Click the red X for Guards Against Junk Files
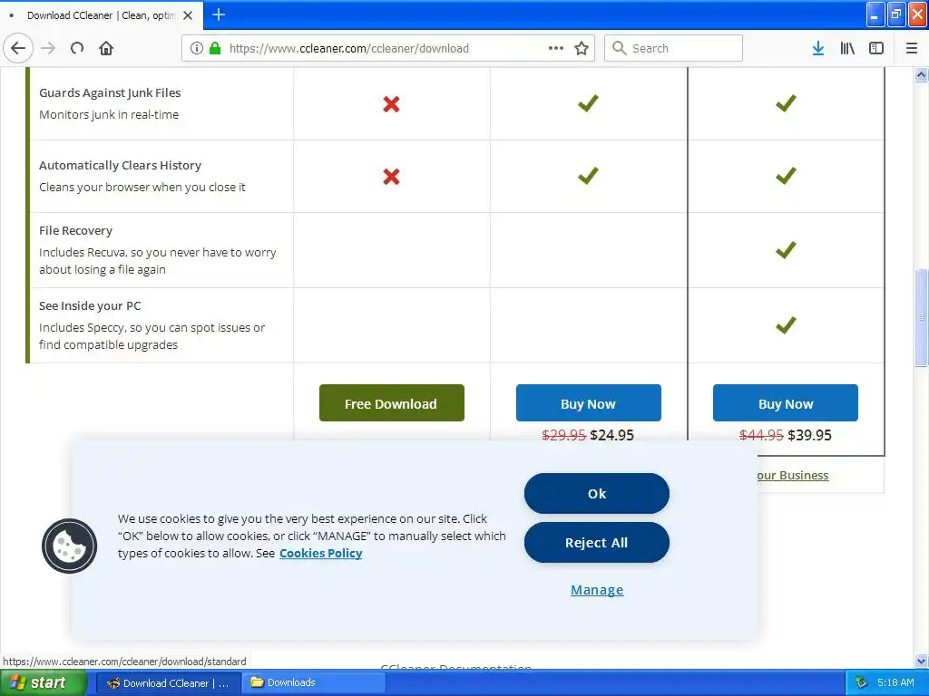929x696 pixels. [x=391, y=104]
